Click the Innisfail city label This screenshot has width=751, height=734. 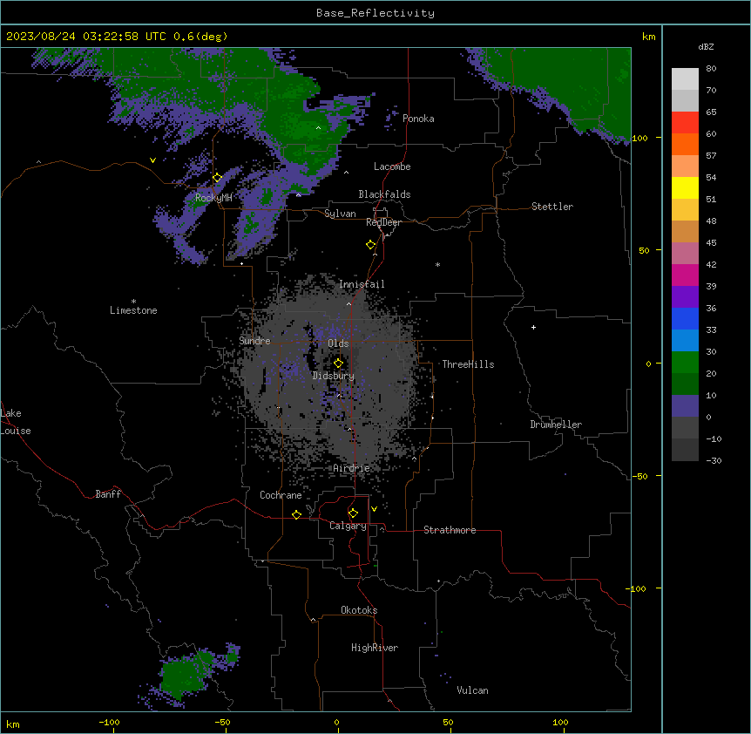[362, 284]
